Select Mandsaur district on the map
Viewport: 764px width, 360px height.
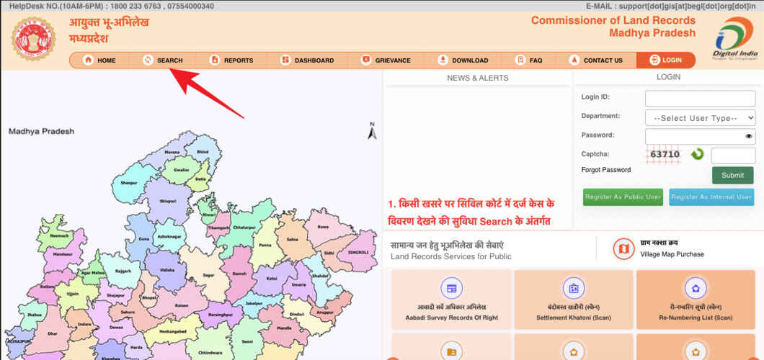[x=64, y=253]
